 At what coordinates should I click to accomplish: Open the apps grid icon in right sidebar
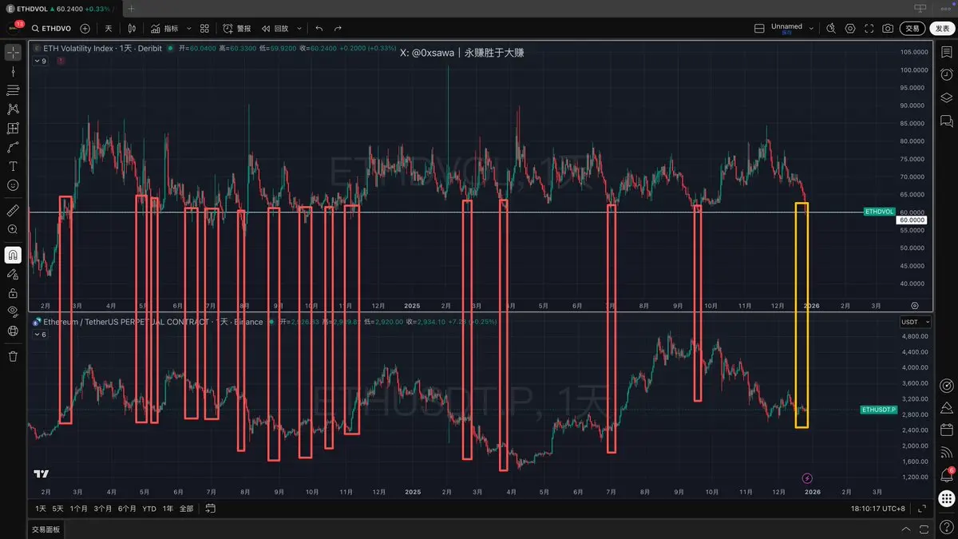pos(946,499)
